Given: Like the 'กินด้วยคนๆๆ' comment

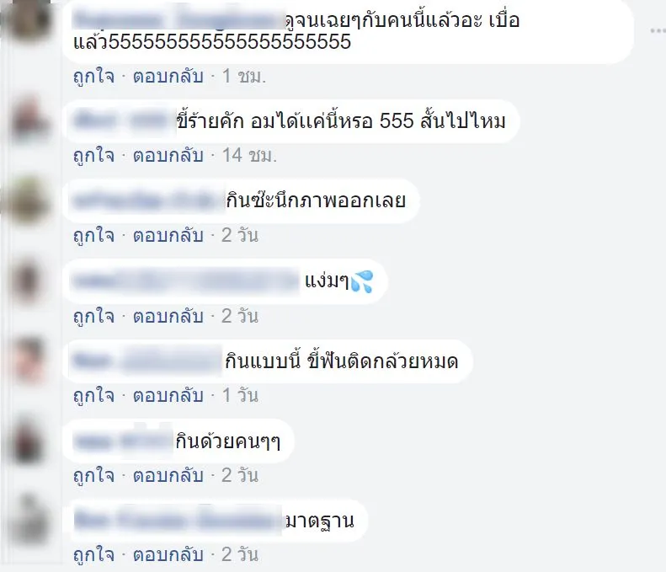Looking at the screenshot, I should [93, 474].
